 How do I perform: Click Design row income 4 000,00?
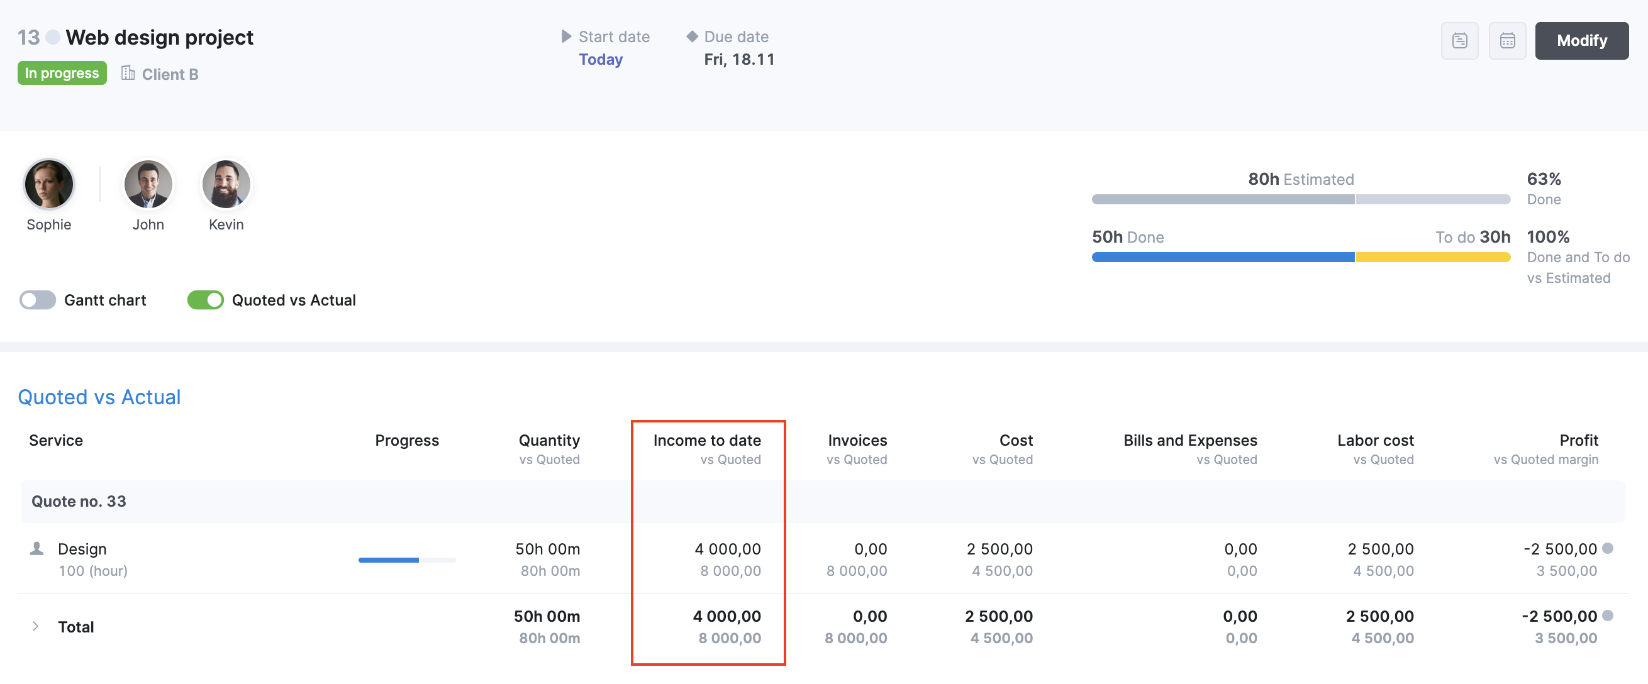click(727, 549)
